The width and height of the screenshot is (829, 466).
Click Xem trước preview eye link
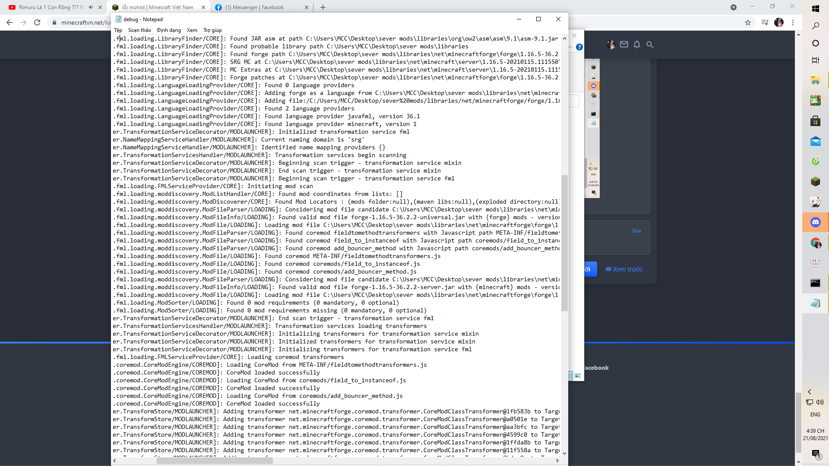click(x=624, y=269)
